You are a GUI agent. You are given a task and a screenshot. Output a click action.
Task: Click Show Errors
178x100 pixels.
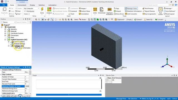[119, 14]
